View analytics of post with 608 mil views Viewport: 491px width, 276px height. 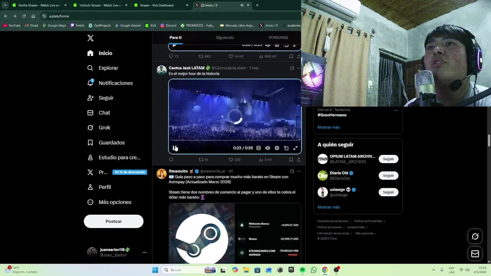[267, 56]
